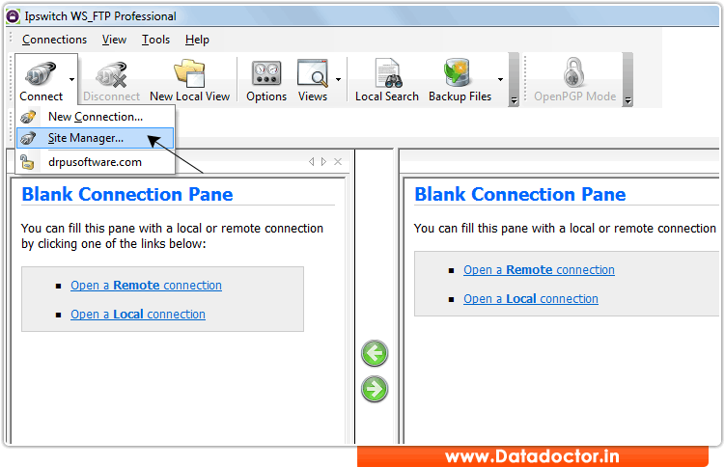Open OpenPGP toolbar overflow options arrow

627,99
